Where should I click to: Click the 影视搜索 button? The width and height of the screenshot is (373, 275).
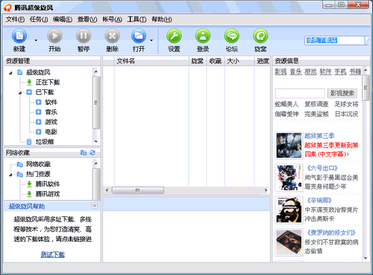coord(342,93)
